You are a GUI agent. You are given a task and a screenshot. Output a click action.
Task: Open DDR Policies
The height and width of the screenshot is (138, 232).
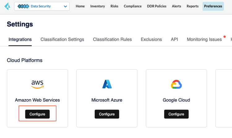(x=157, y=6)
